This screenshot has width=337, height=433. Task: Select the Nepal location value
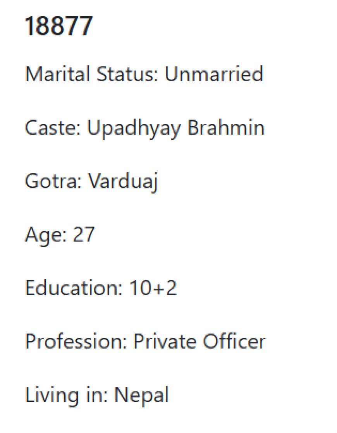pyautogui.click(x=141, y=396)
